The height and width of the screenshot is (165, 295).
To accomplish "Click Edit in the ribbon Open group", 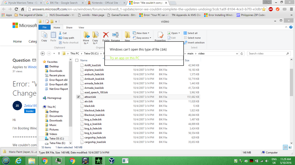I will point(172,38).
